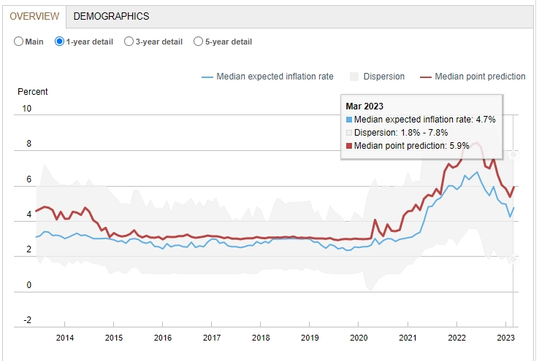Toggle Median expected inflation rate legend item
539x361 pixels.
click(267, 77)
